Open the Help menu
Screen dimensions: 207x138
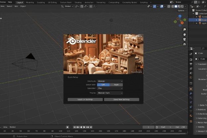click(10, 2)
